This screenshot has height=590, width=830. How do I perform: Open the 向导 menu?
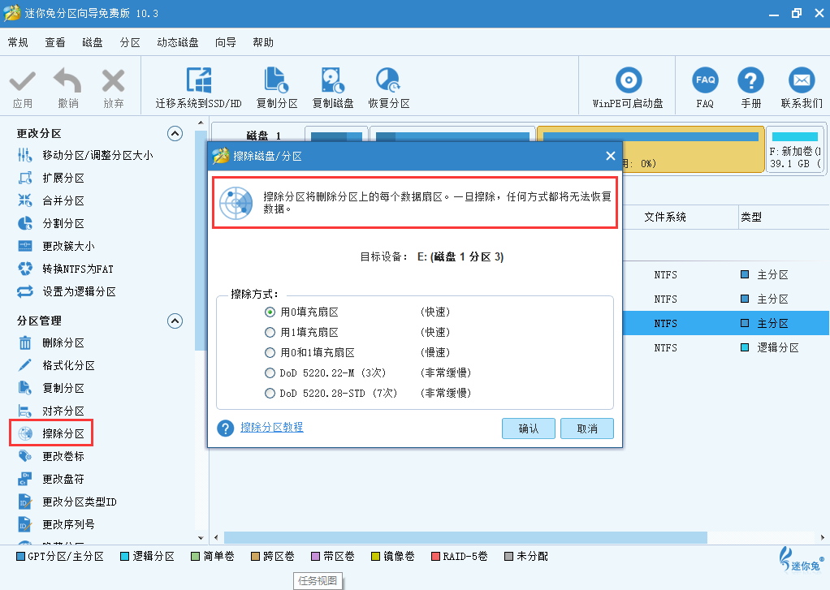(x=226, y=42)
